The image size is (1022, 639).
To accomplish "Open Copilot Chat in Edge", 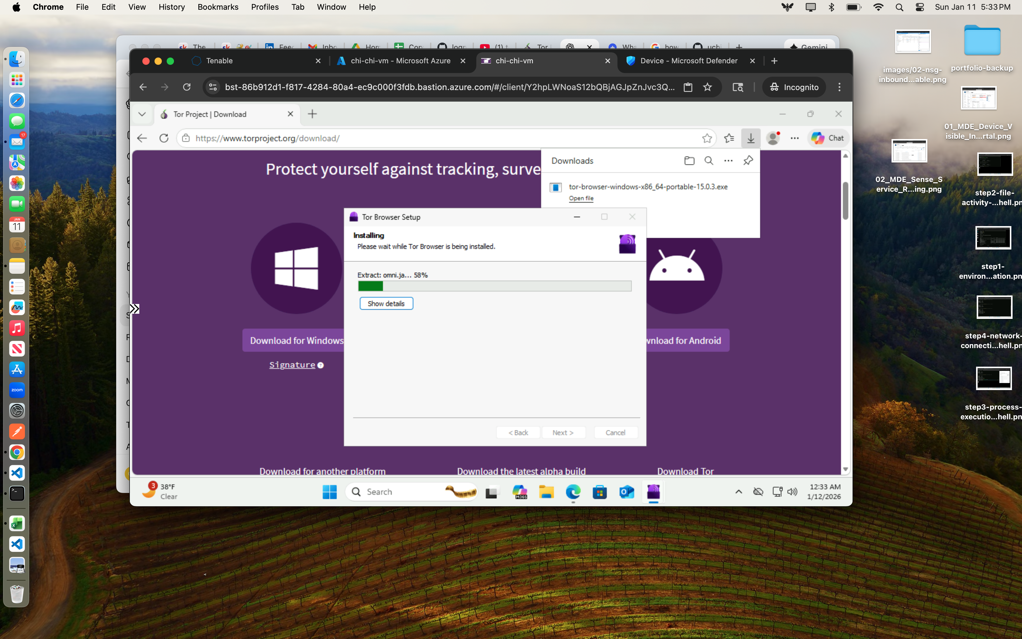I will point(827,138).
